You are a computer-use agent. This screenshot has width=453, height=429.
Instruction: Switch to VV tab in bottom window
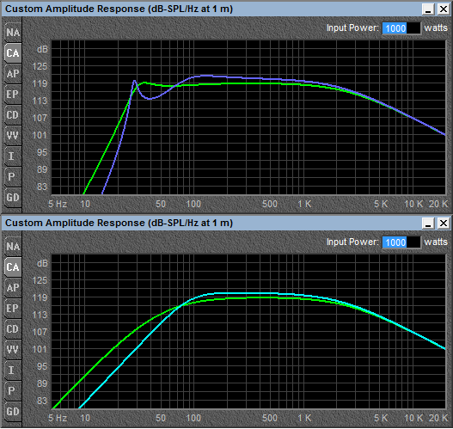[13, 350]
